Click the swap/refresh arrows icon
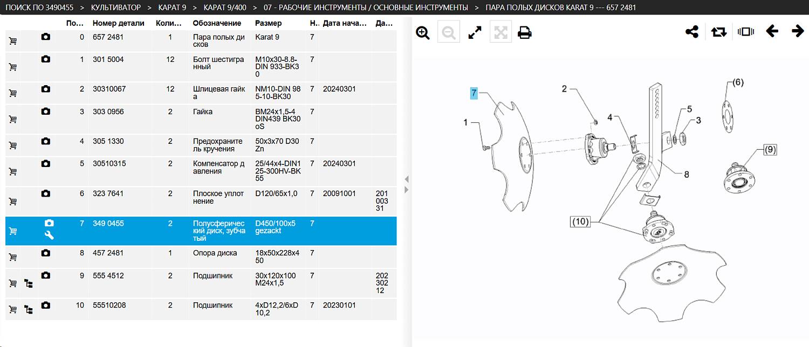This screenshot has width=809, height=347. (719, 32)
